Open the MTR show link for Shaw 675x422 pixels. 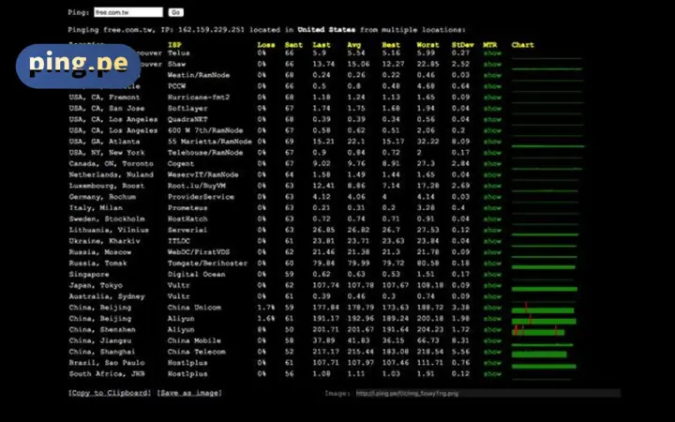click(492, 64)
